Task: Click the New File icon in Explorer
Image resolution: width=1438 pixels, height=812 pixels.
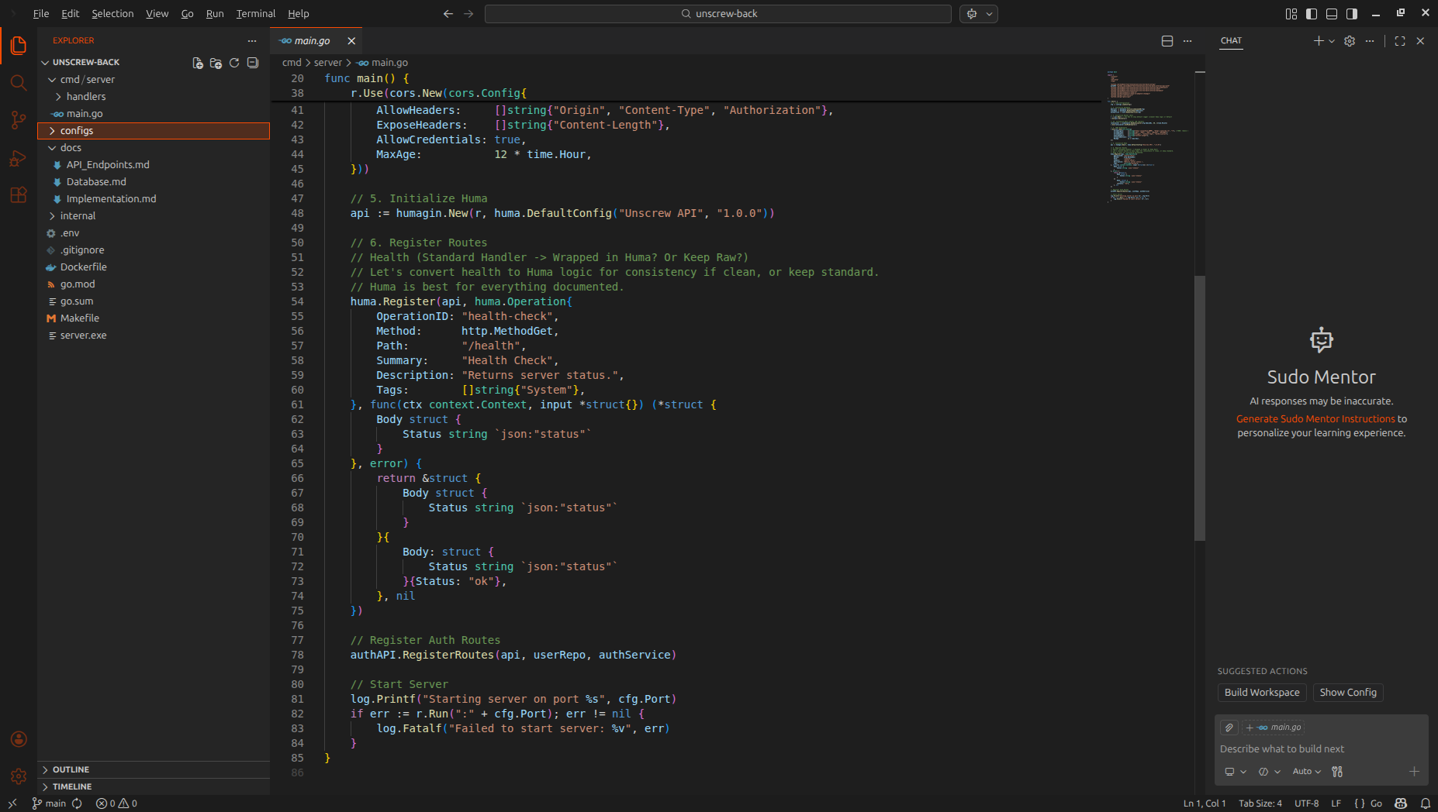Action: (x=198, y=63)
